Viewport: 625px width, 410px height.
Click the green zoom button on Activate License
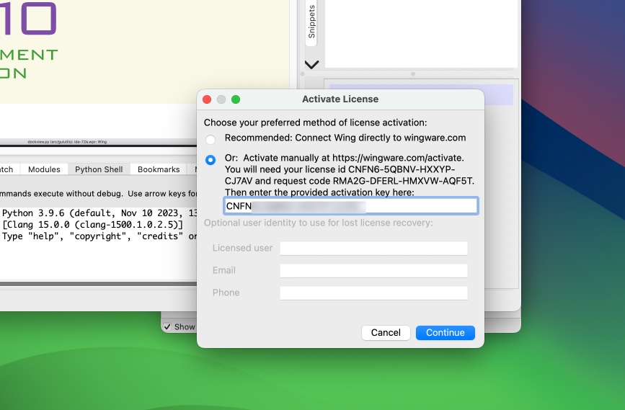pos(236,99)
